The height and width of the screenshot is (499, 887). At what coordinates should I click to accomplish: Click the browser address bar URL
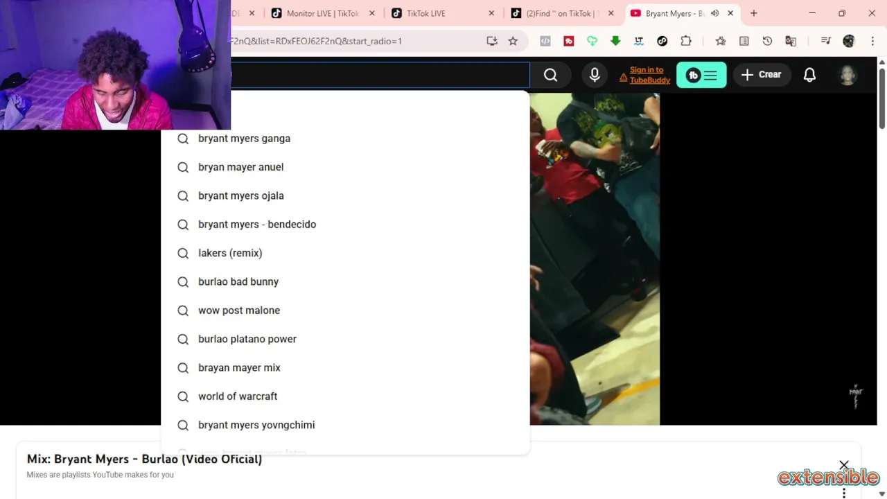pos(356,41)
